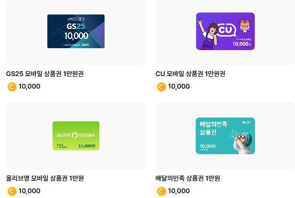Tap the coin icon under 올리브영 title

click(x=12, y=191)
